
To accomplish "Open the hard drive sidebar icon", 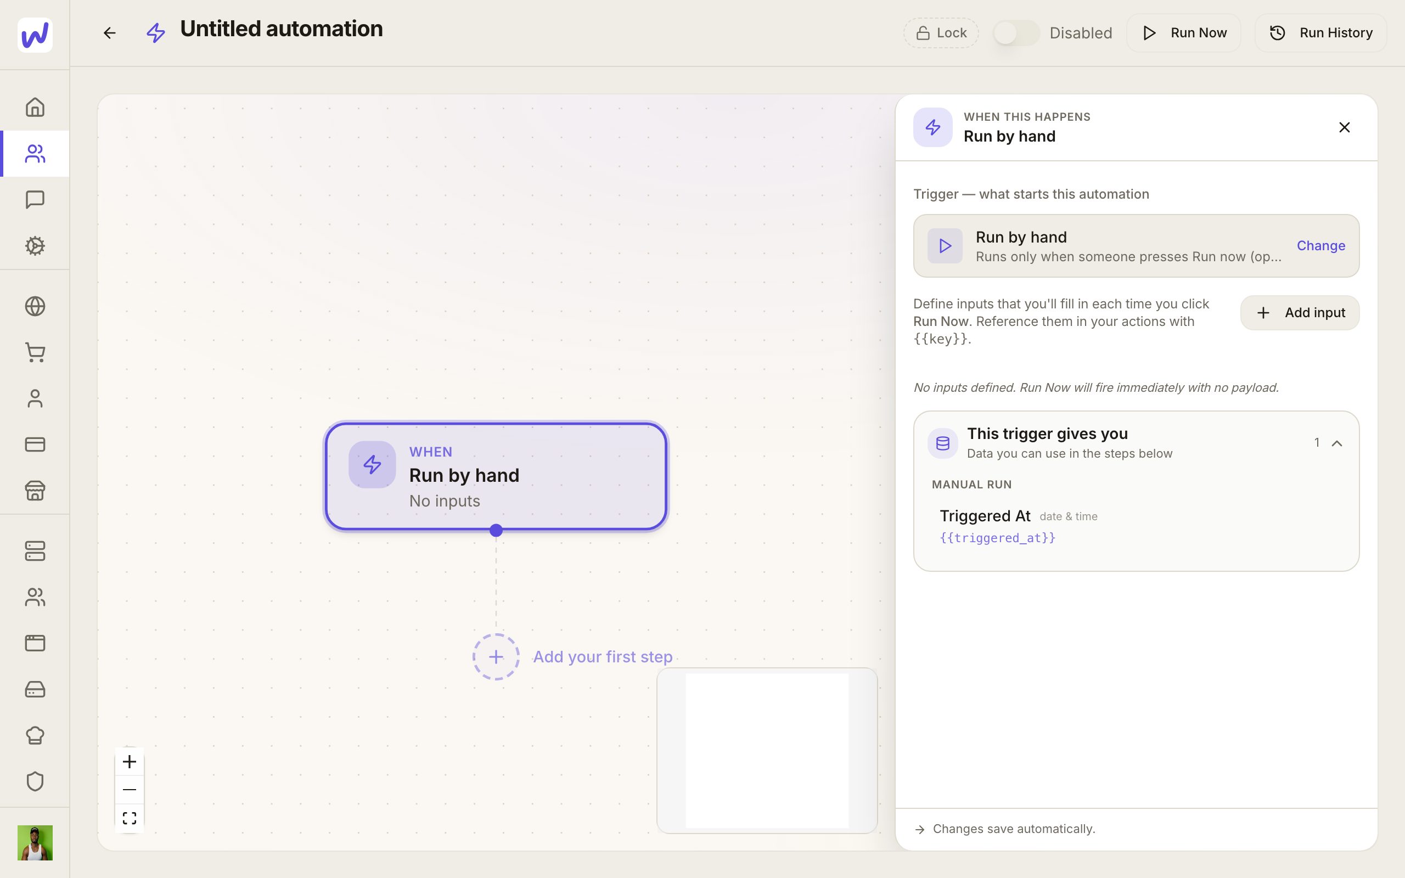I will (35, 689).
